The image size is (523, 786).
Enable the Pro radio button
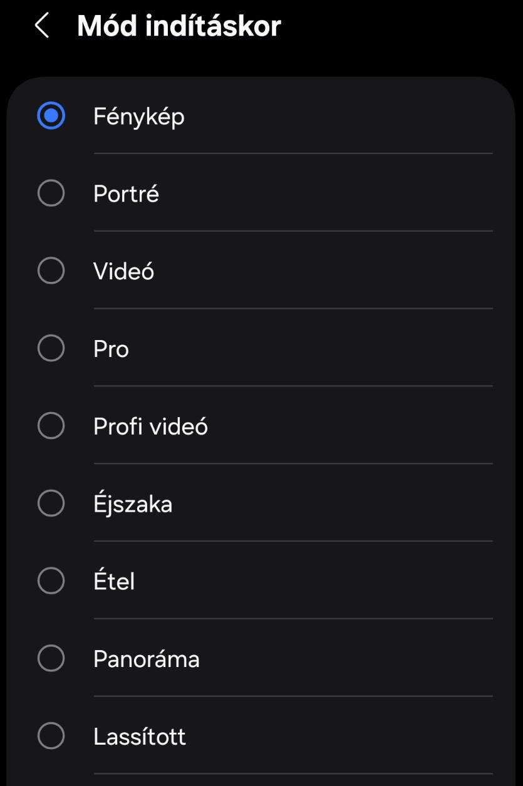click(51, 349)
